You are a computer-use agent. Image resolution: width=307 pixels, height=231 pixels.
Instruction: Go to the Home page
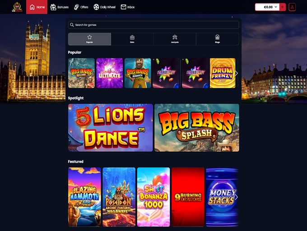(x=37, y=7)
